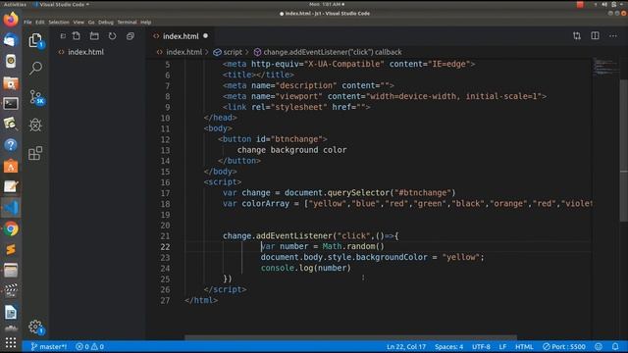Click "console.log(number)" on line 24
Screen dimensions: 628x353
coord(305,268)
